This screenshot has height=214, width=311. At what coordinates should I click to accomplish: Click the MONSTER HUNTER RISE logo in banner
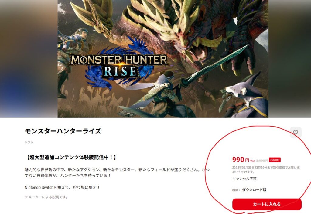point(119,66)
